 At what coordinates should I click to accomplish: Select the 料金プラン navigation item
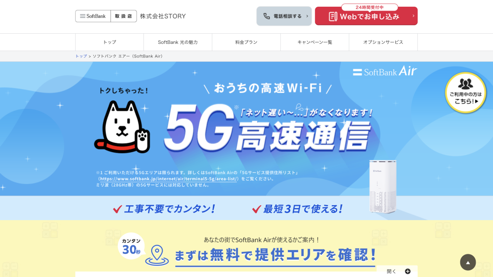click(x=246, y=42)
